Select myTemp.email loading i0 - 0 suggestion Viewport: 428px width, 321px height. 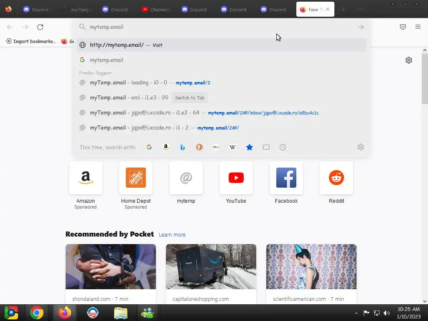pos(222,82)
